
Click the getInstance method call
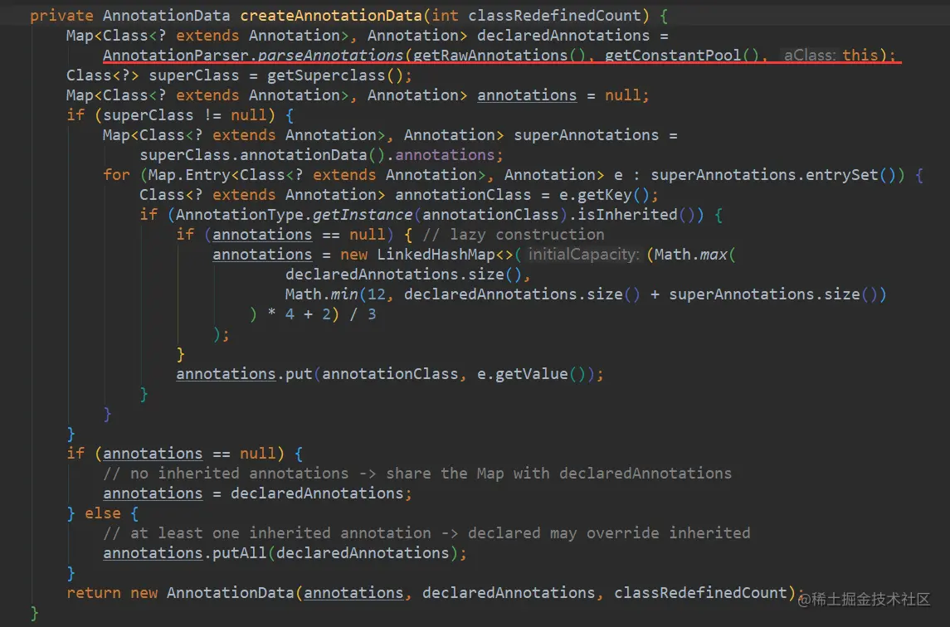click(x=363, y=215)
